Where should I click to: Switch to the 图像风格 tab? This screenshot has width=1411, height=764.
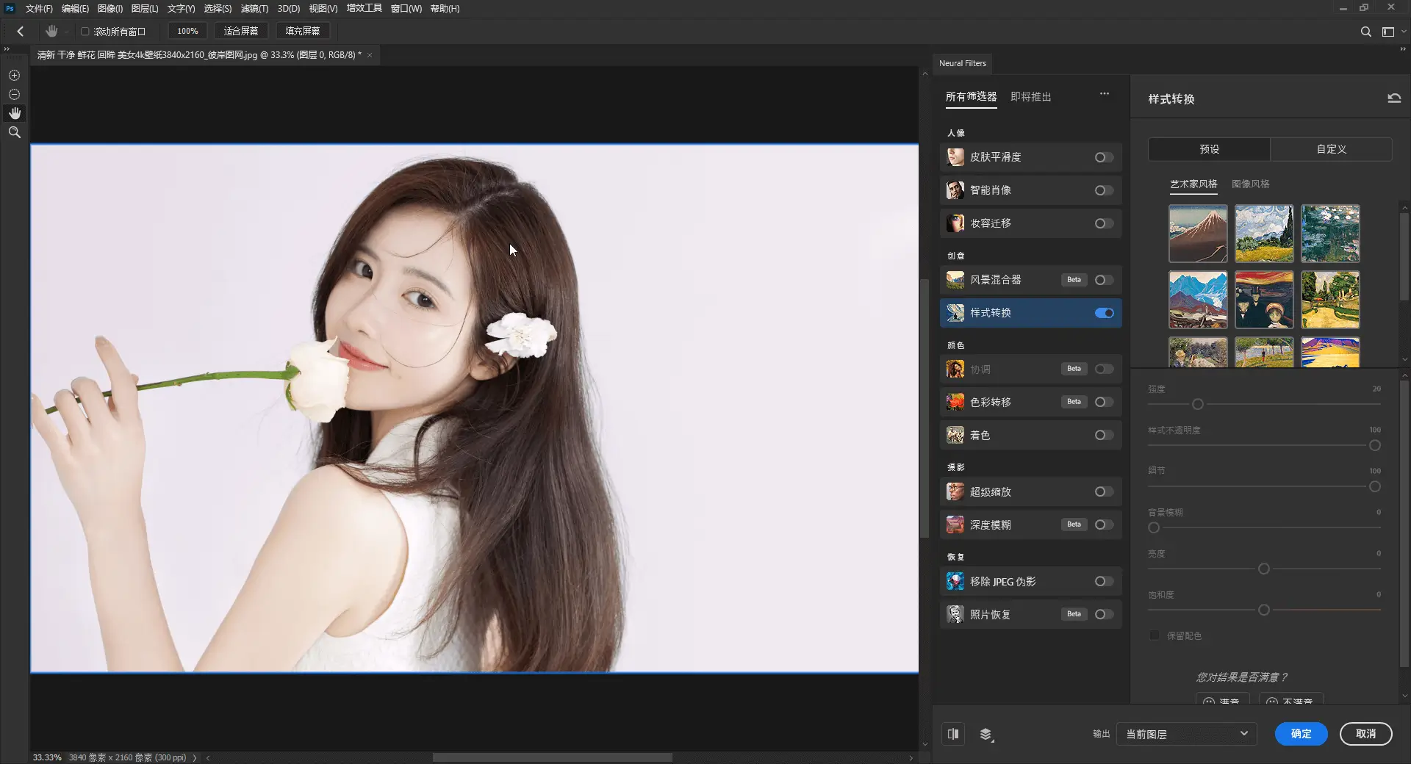[x=1250, y=184]
